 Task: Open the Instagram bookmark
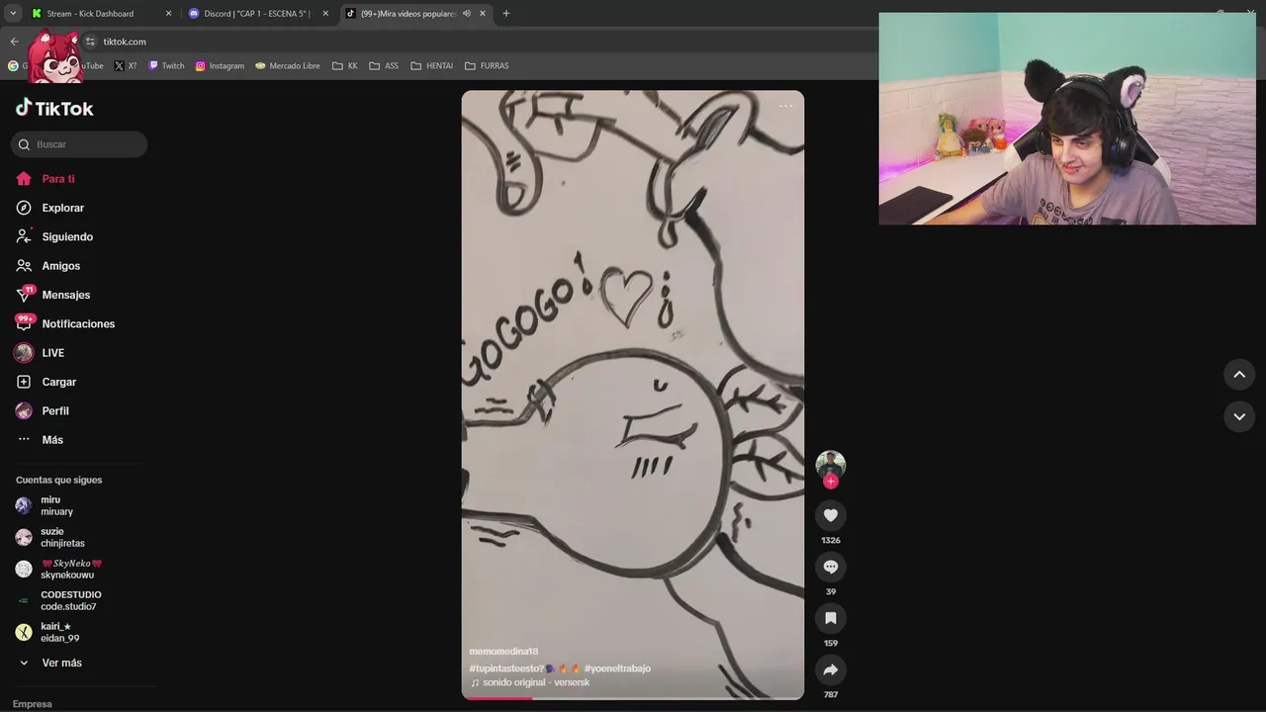[x=220, y=66]
